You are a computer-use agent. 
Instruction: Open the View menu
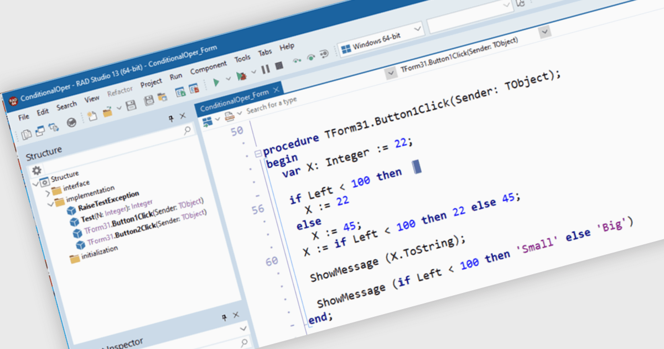[92, 99]
